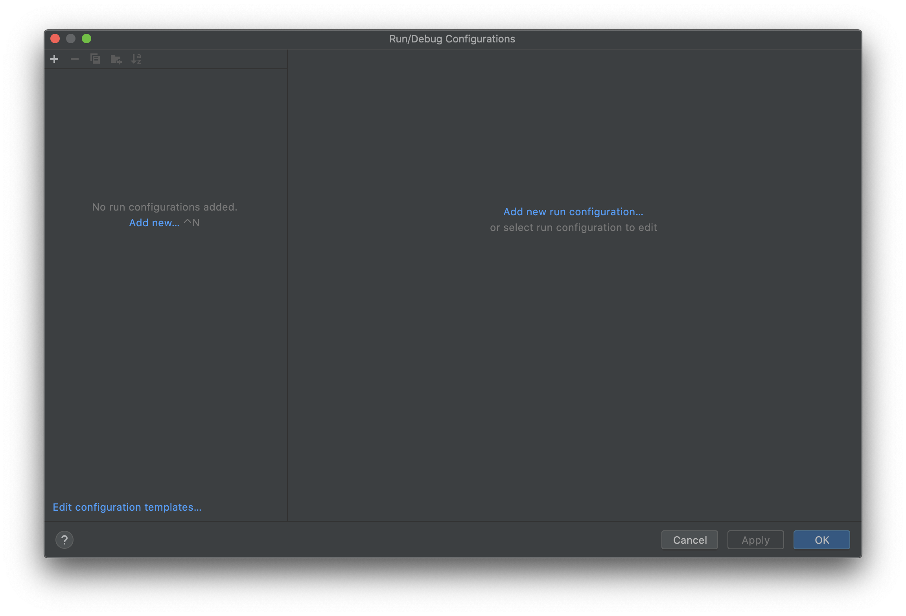Click the 'No run configurations added.' text
The image size is (906, 616).
tap(164, 207)
